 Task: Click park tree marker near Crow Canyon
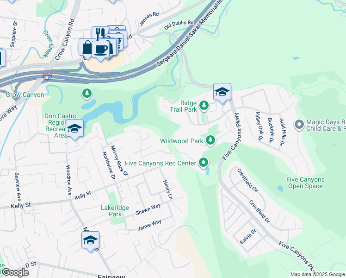click(x=87, y=94)
